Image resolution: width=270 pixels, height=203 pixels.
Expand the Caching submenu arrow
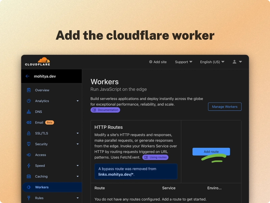tap(78, 176)
